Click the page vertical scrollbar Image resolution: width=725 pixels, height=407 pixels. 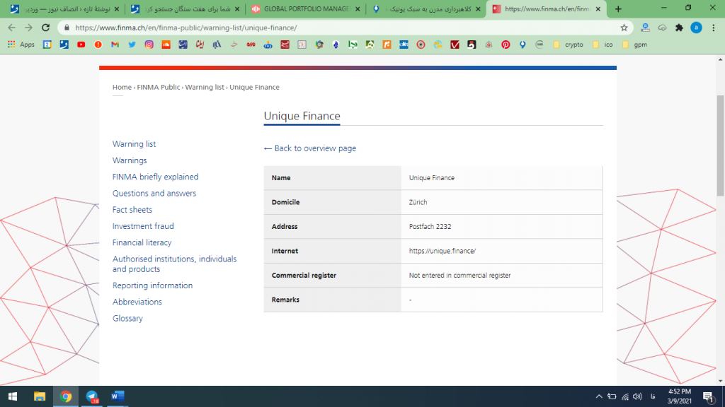pos(721,141)
